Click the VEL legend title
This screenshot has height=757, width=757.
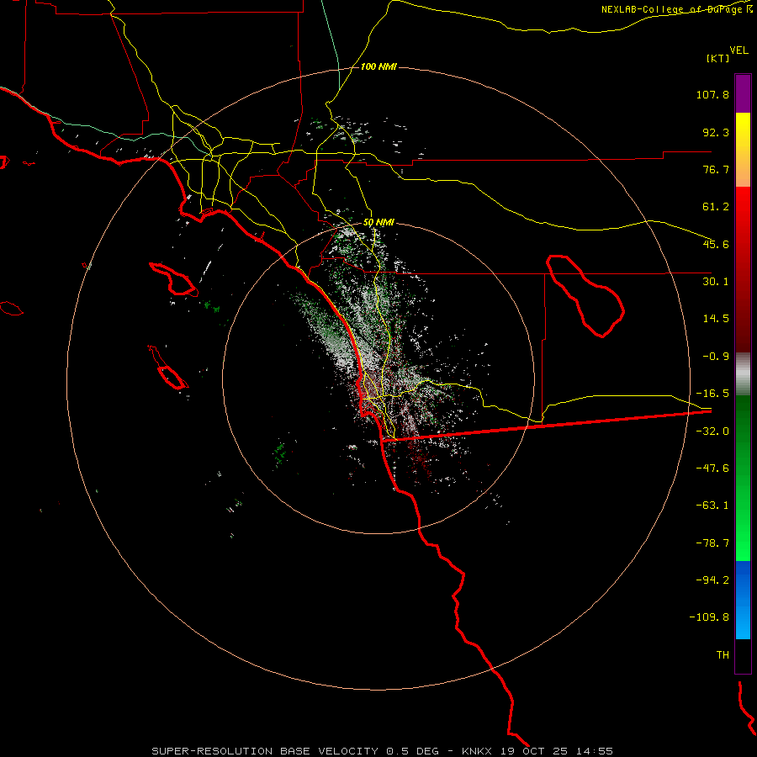[x=738, y=50]
